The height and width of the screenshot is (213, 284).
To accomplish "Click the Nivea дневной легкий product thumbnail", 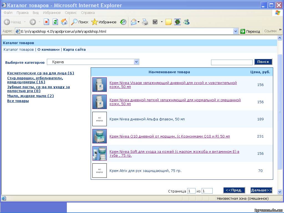I will coord(100,102).
